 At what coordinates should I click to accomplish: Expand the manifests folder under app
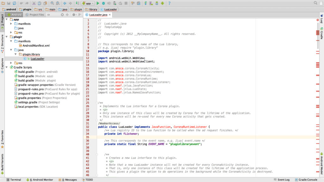click(x=11, y=24)
